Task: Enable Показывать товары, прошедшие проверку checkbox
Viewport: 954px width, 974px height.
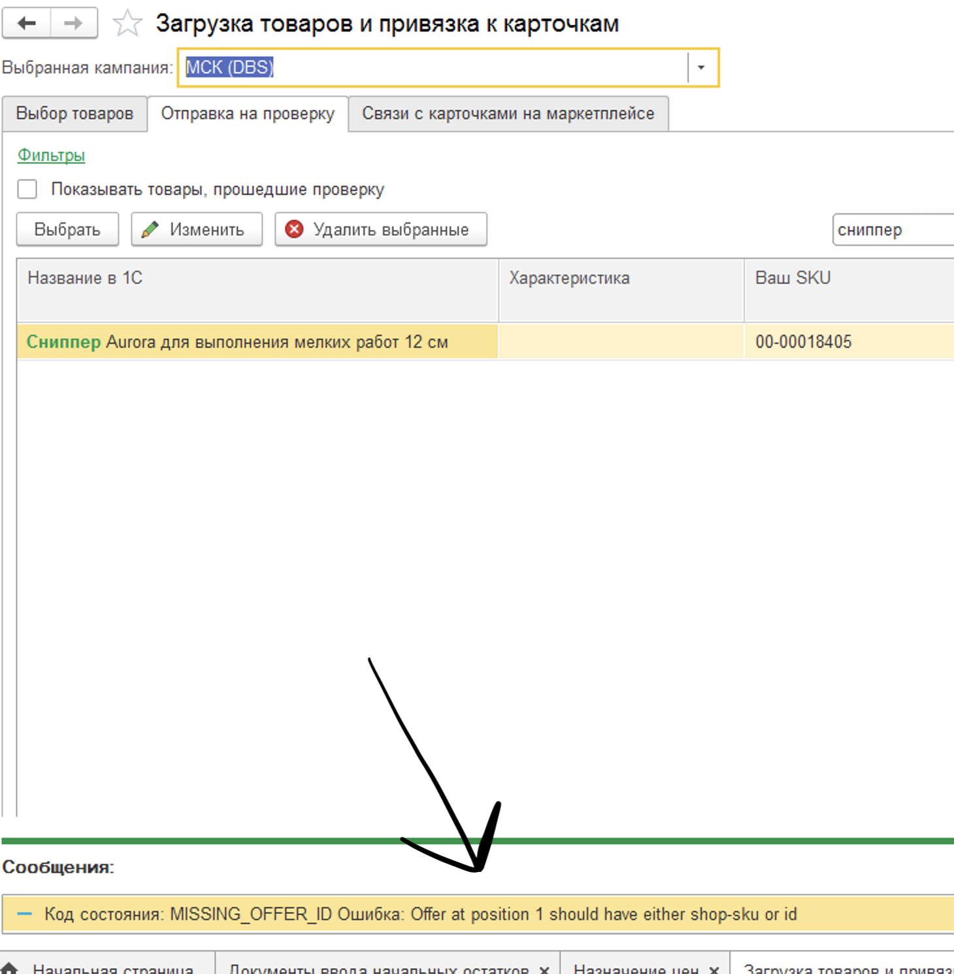Action: pos(27,190)
